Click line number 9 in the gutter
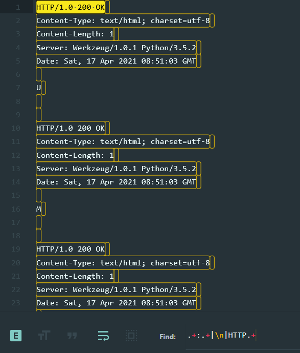The height and width of the screenshot is (353, 300). tap(18, 115)
